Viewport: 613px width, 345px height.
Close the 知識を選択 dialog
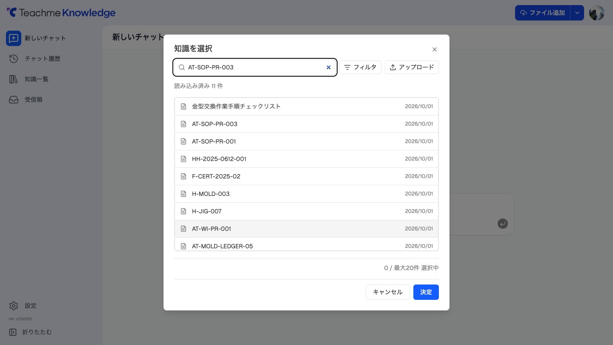pos(435,49)
